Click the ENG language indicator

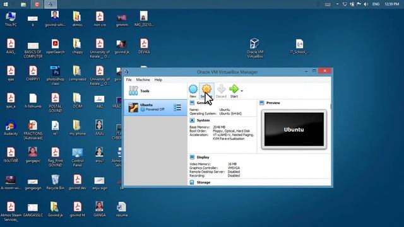click(x=376, y=4)
